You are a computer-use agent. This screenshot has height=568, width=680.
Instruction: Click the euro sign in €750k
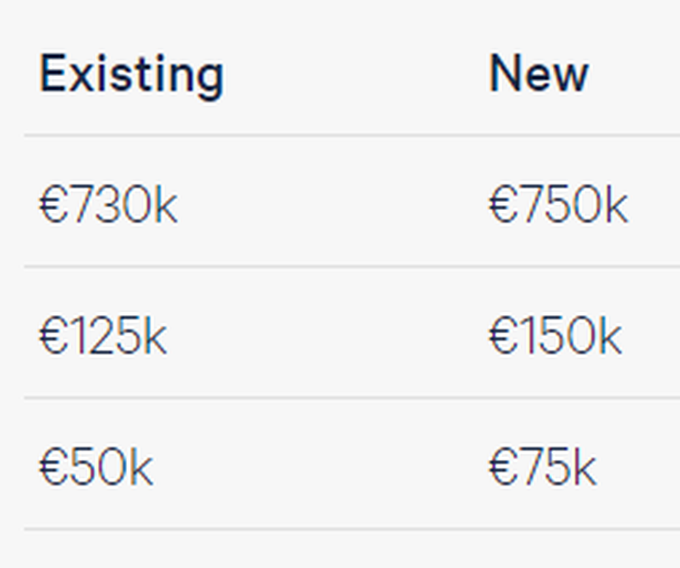[503, 204]
